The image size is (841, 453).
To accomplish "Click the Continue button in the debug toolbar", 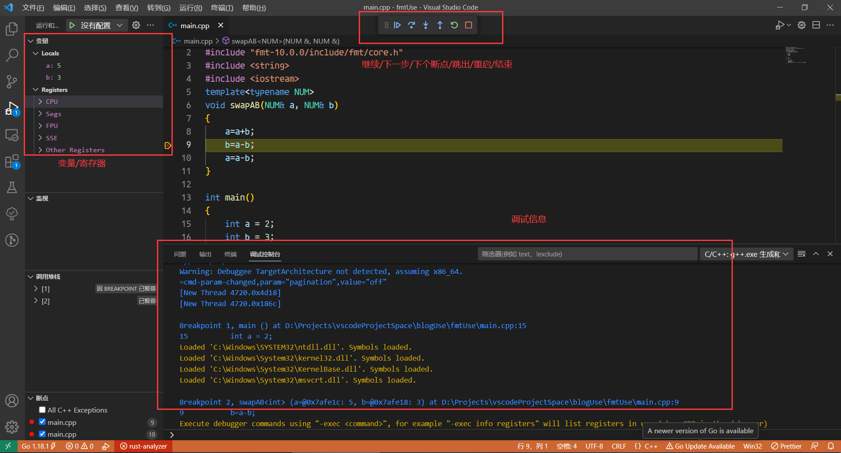I will 397,25.
